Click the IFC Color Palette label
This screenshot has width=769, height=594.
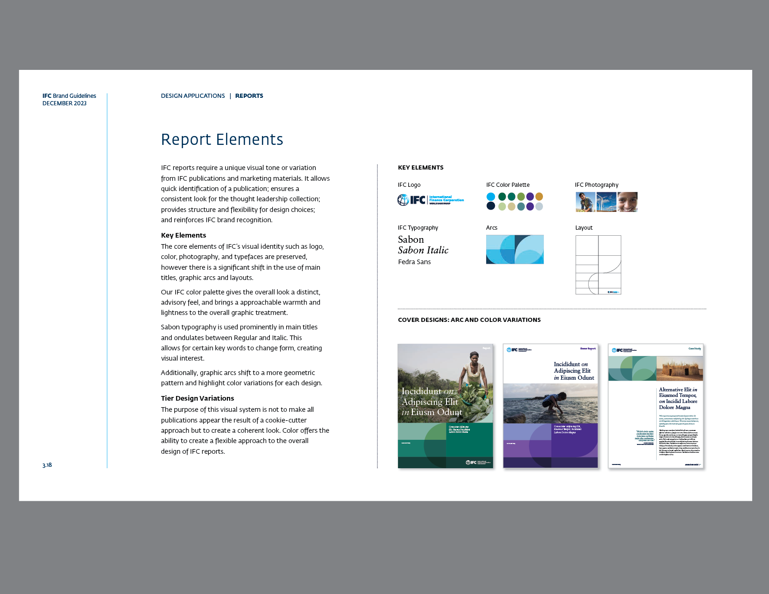[x=508, y=185]
